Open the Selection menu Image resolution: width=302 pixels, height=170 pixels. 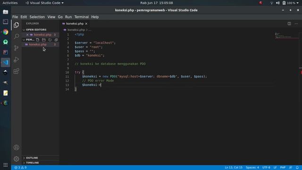click(x=37, y=17)
